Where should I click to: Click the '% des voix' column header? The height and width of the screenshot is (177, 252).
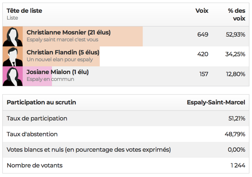pyautogui.click(x=236, y=14)
